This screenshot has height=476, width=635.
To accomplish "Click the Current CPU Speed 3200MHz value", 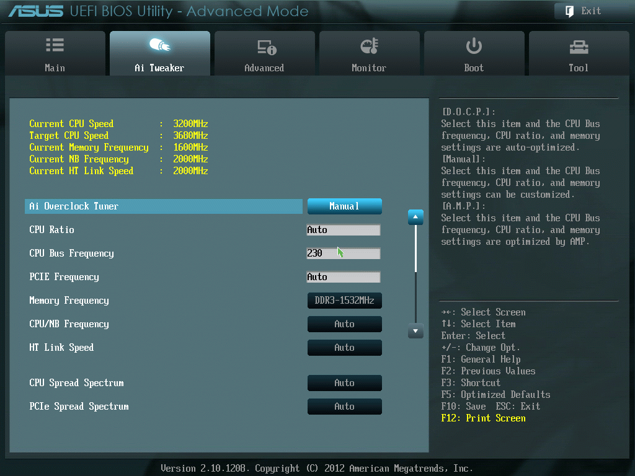I will click(x=190, y=123).
